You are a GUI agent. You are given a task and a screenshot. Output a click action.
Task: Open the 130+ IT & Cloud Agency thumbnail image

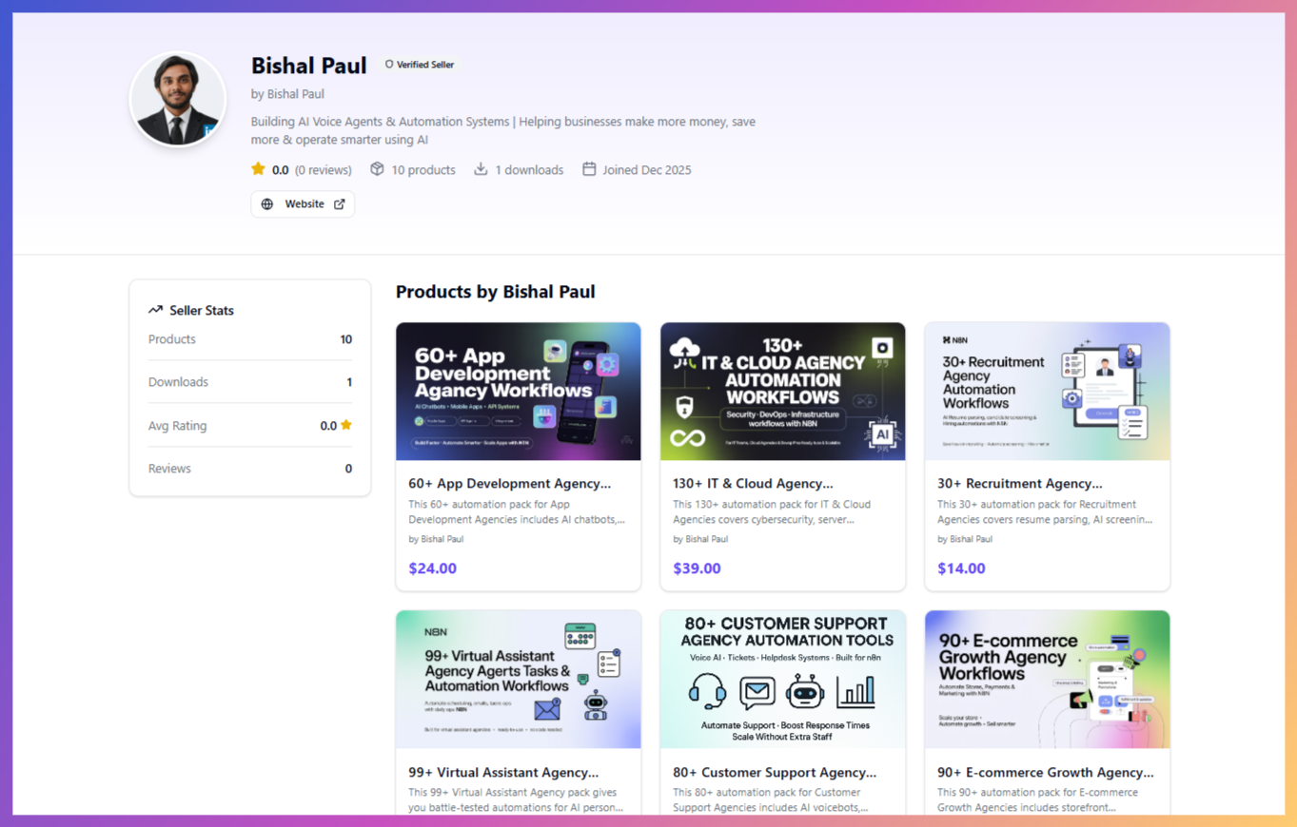782,391
